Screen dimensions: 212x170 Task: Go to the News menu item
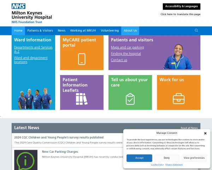pos(61,31)
